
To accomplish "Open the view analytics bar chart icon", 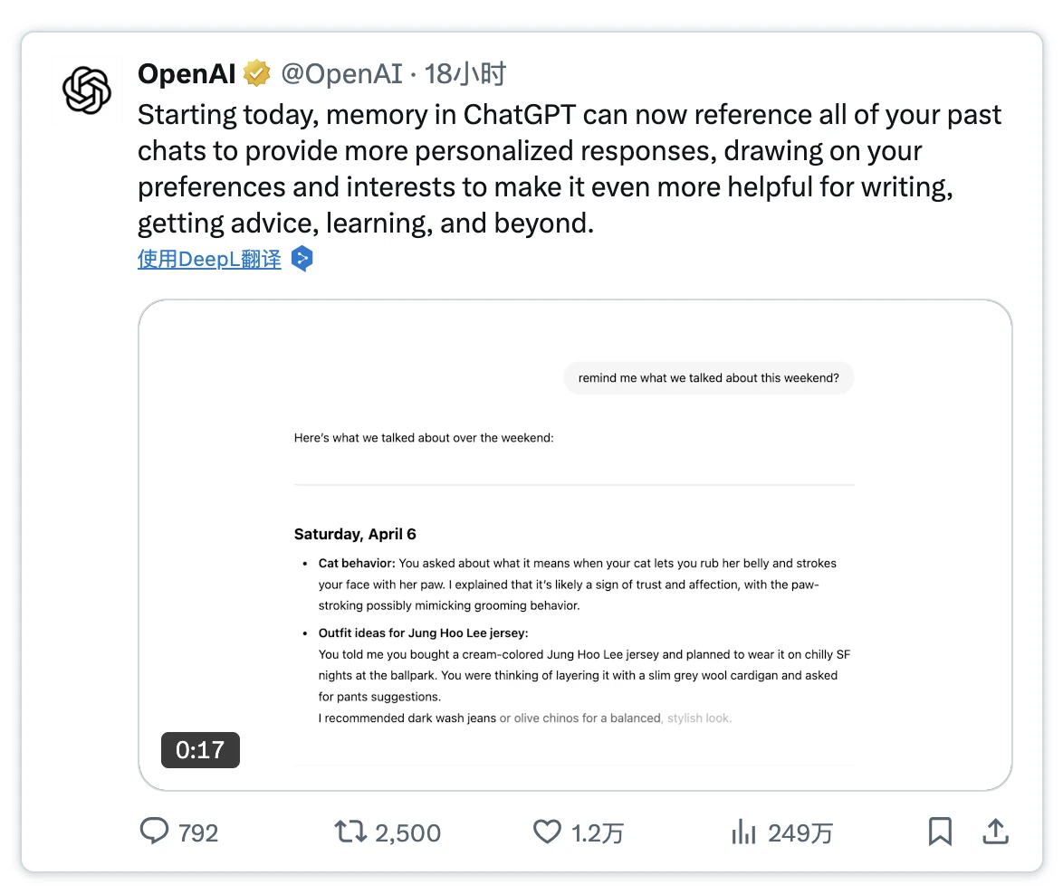I will click(743, 832).
